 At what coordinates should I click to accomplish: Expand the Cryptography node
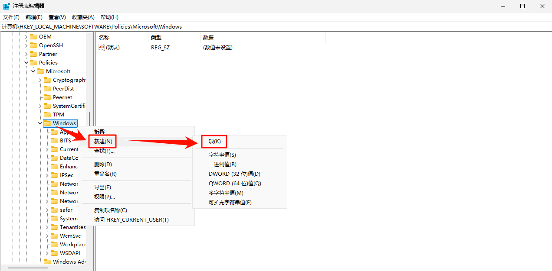[40, 80]
